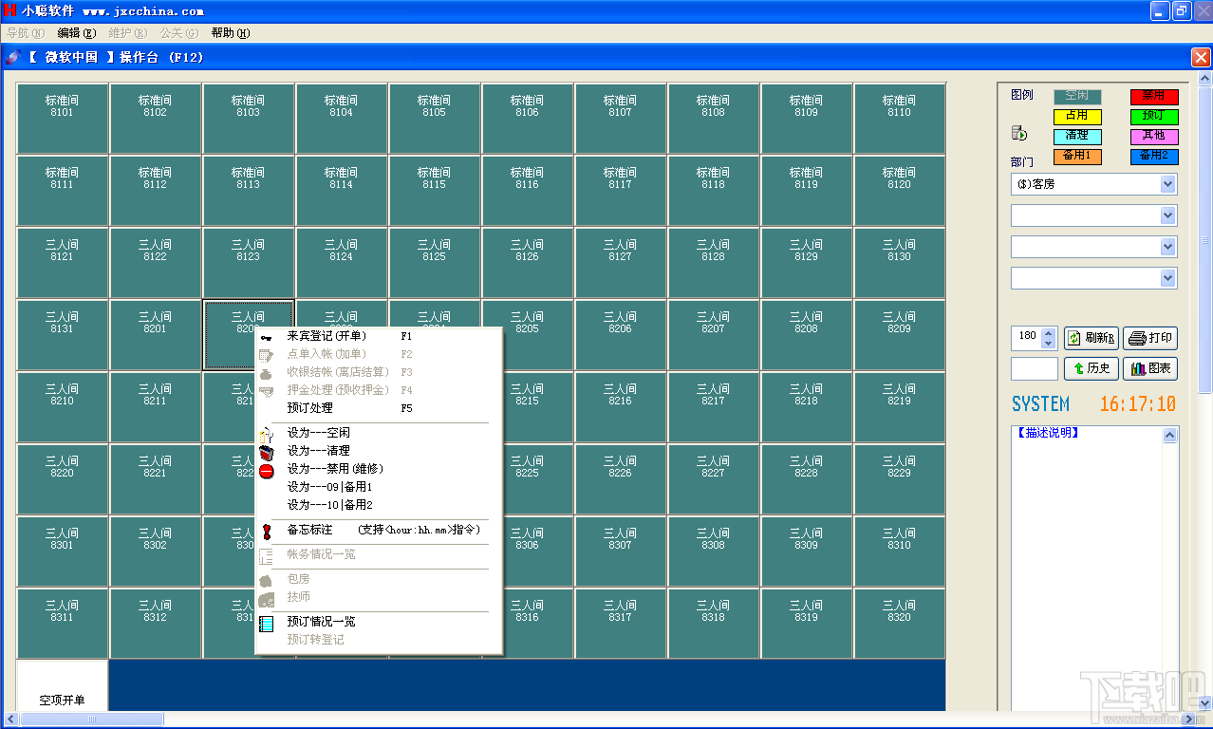
Task: Increase the 180 value with the up arrow
Action: pos(1048,333)
